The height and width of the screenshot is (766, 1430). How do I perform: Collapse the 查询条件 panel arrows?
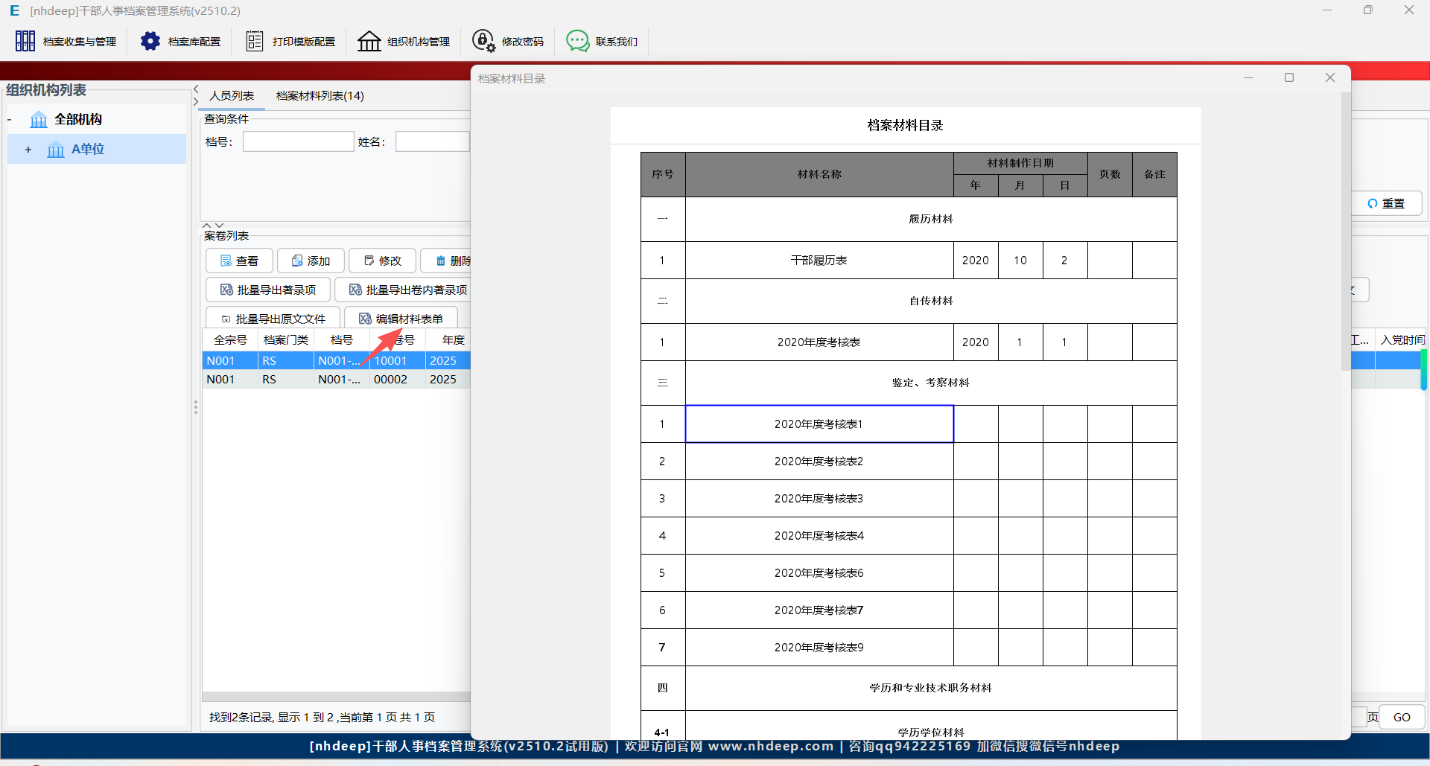click(213, 225)
